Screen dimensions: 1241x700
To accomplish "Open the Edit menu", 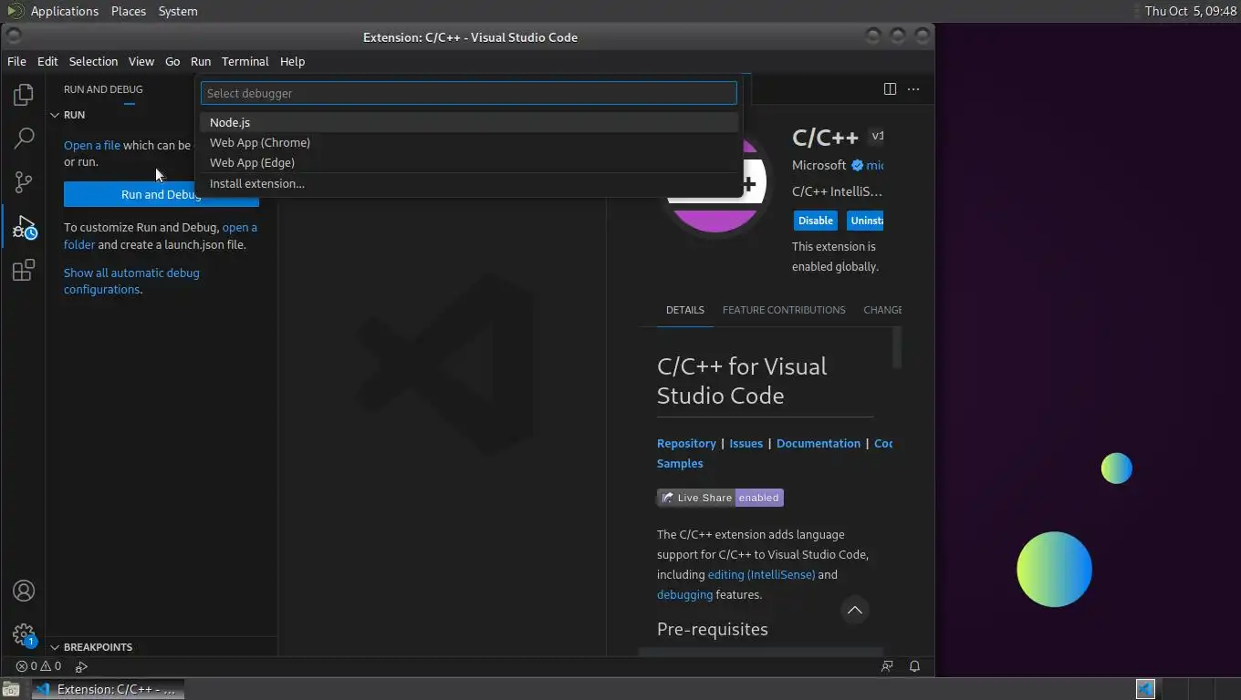I will click(x=47, y=61).
